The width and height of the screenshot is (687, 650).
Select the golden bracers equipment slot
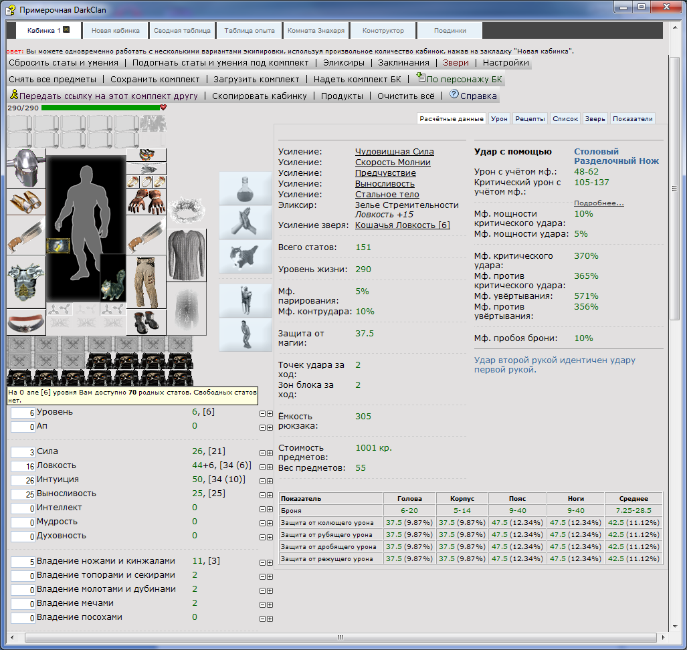click(x=26, y=201)
